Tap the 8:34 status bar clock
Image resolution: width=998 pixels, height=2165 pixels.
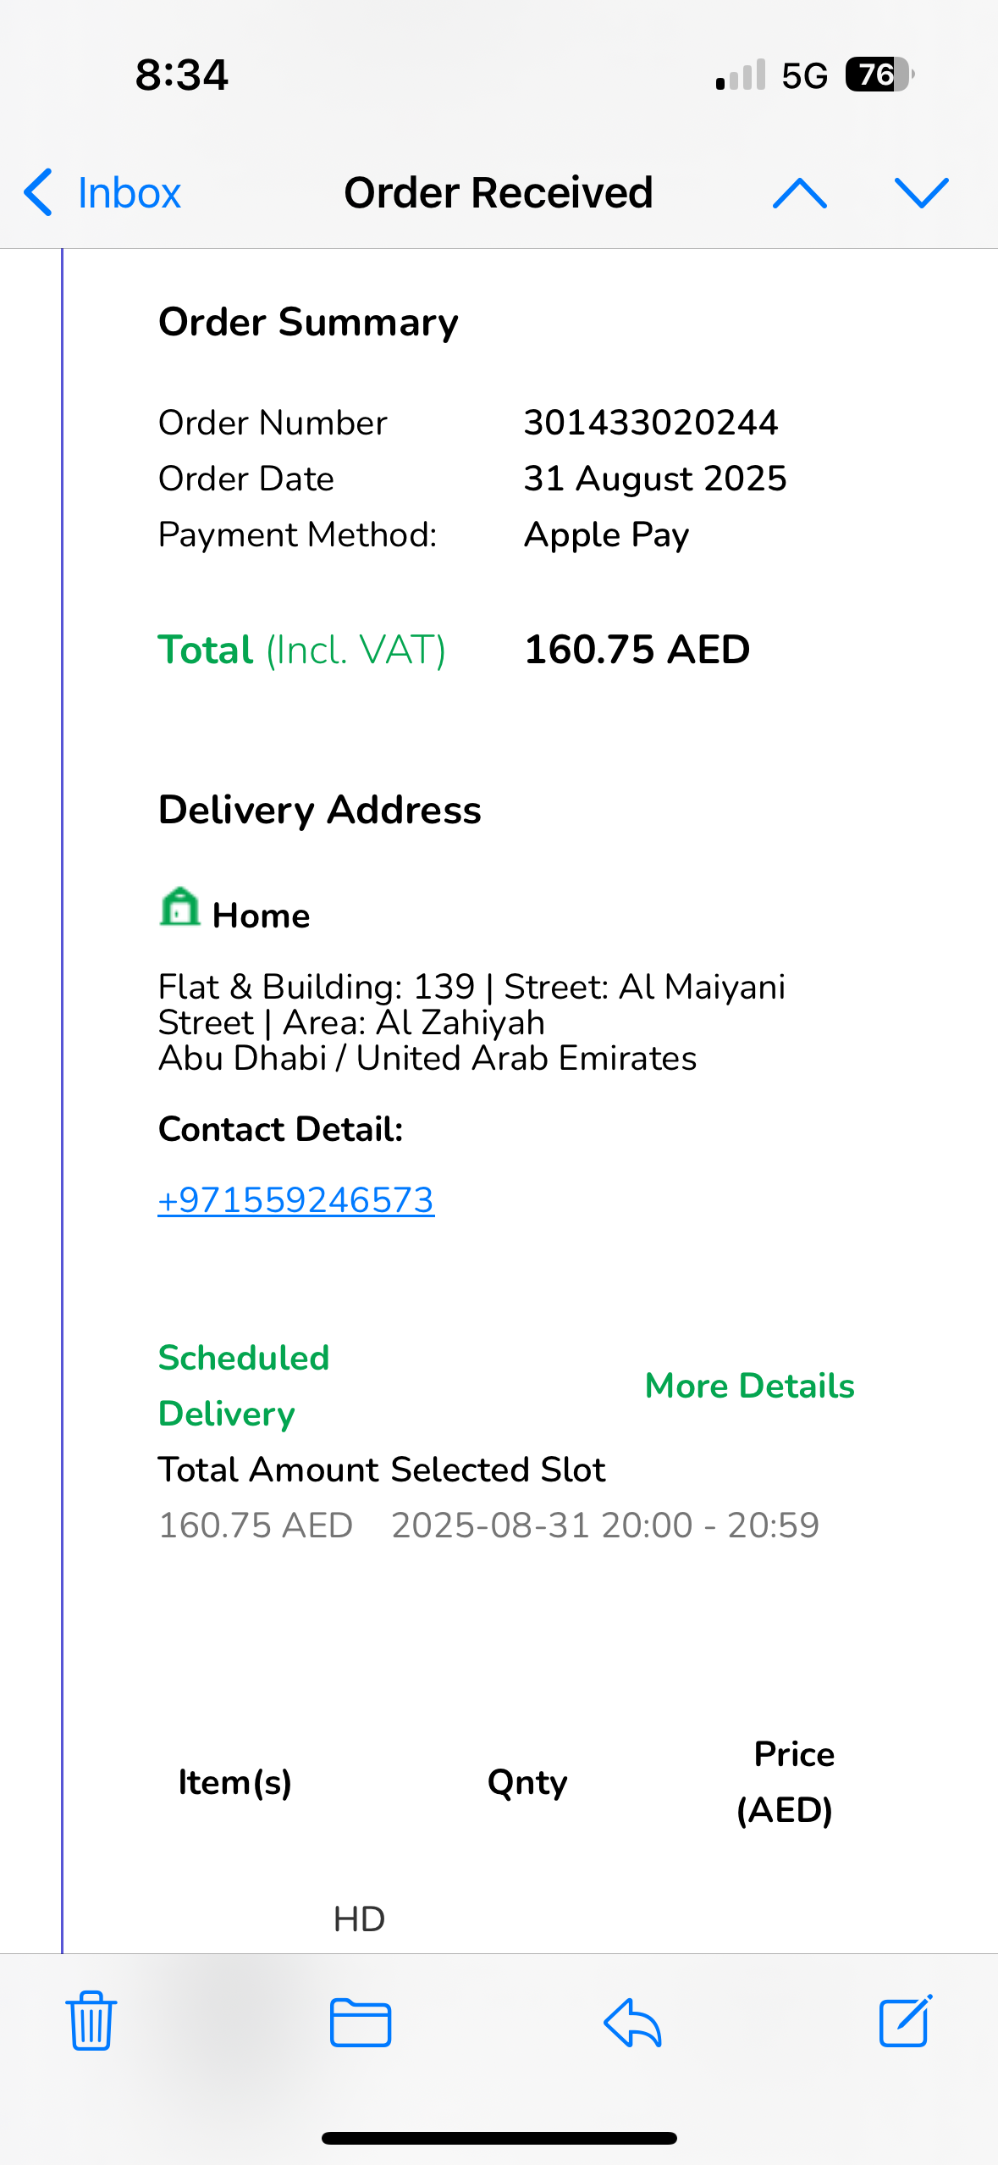pos(181,75)
